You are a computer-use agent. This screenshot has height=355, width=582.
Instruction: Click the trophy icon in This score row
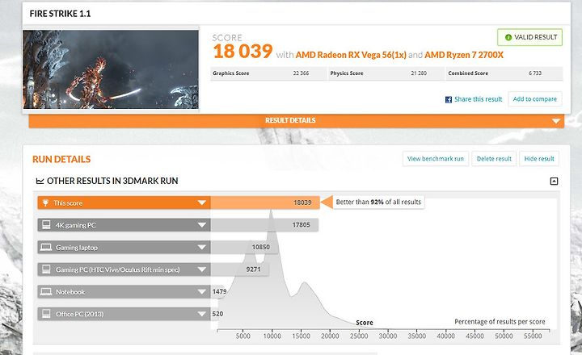click(x=45, y=203)
